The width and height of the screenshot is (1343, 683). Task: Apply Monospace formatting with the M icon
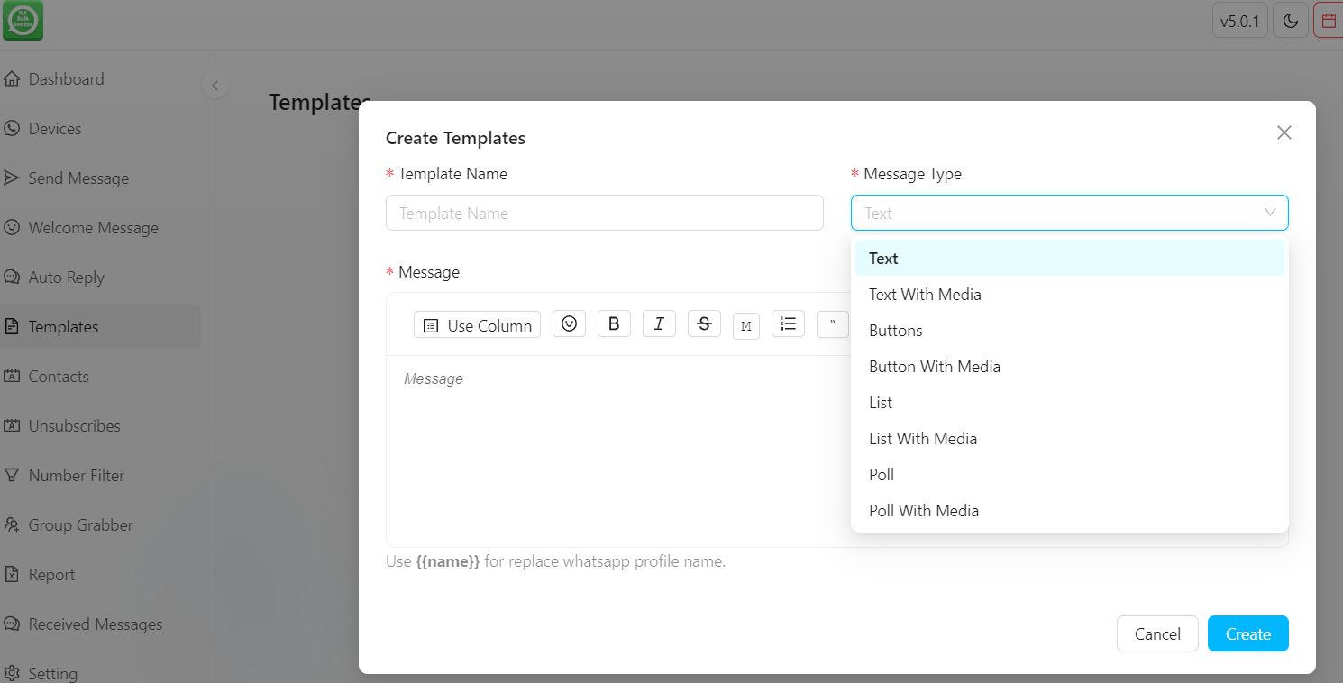(746, 325)
